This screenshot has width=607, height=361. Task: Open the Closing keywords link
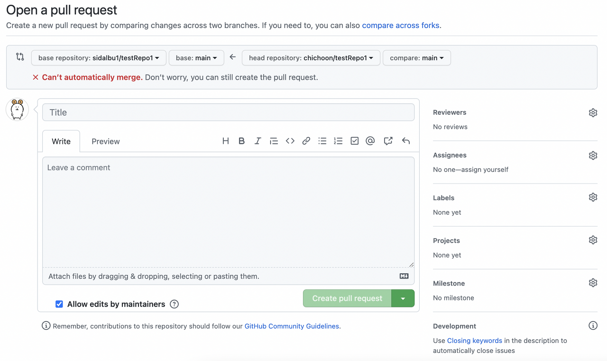tap(475, 341)
